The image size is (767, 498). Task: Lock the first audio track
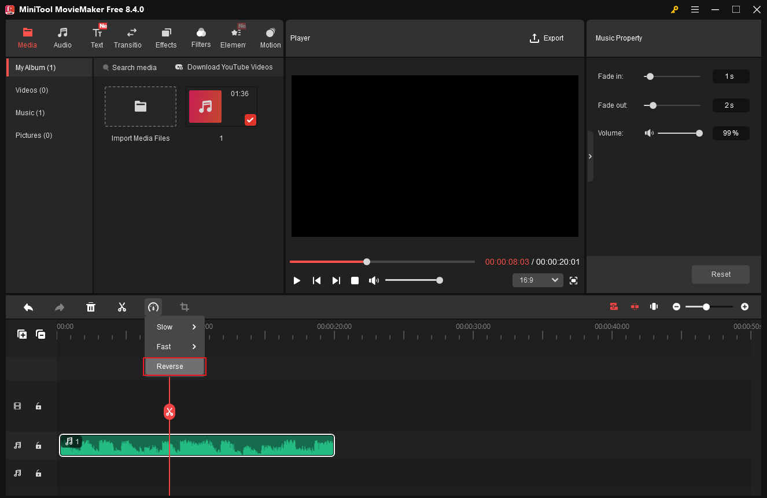(x=38, y=445)
